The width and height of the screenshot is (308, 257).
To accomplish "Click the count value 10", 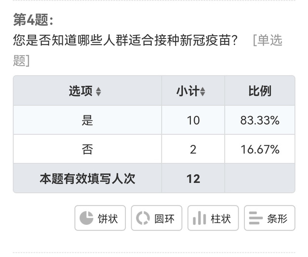I will tap(193, 120).
